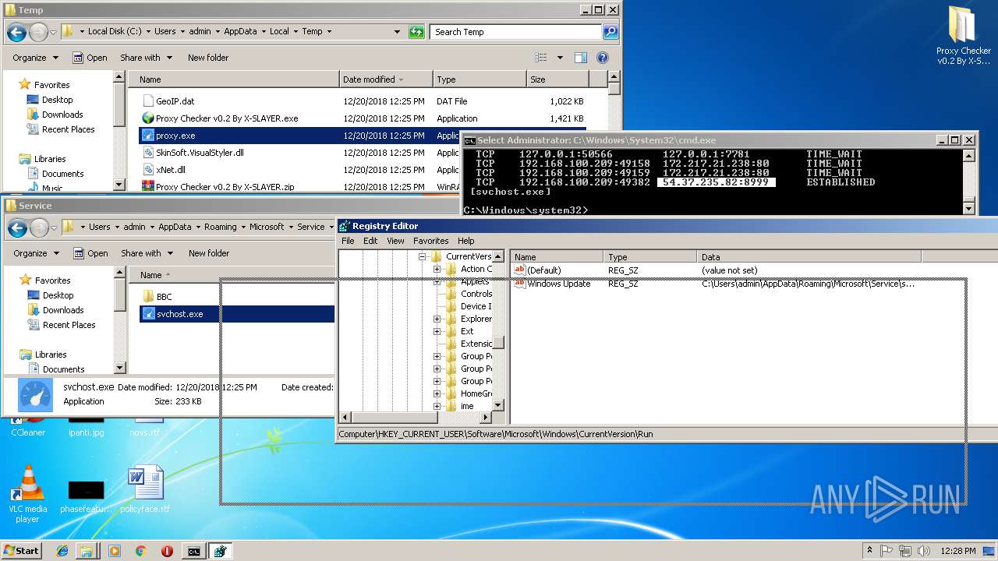Open phasefeatur desktop file
The width and height of the screenshot is (998, 561).
[x=86, y=497]
